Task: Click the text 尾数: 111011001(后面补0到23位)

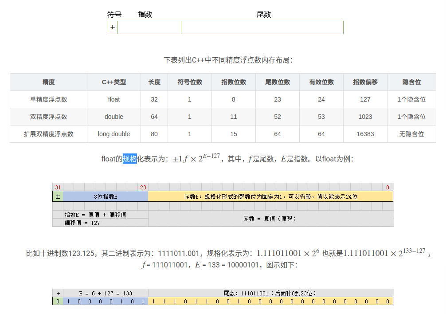Action: pyautogui.click(x=270, y=293)
